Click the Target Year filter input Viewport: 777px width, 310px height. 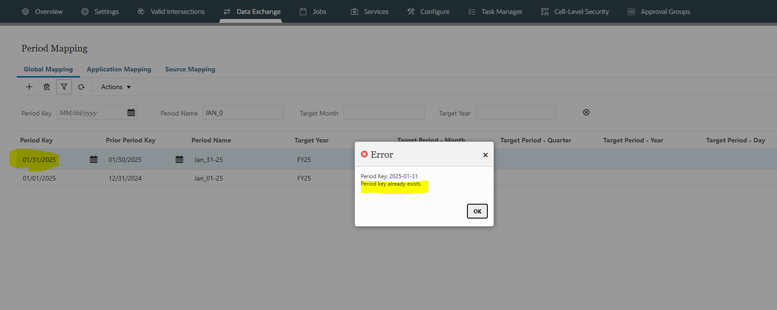[516, 112]
